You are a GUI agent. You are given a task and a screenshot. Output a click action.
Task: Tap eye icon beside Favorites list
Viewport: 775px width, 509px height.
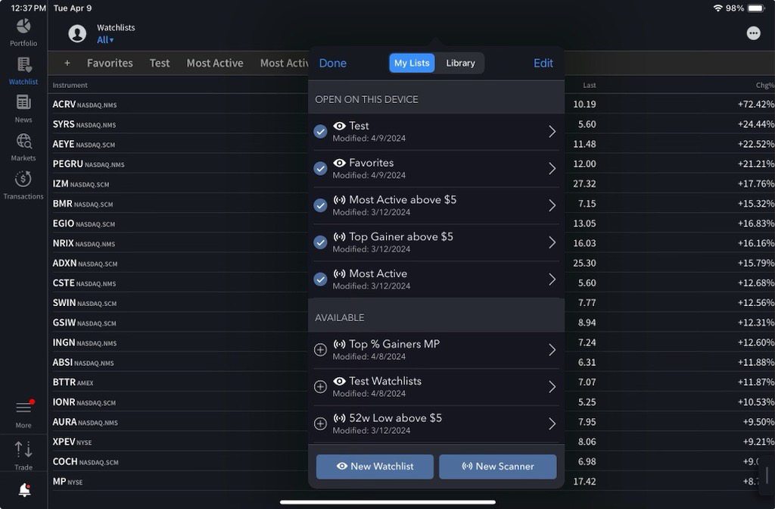[x=339, y=163]
